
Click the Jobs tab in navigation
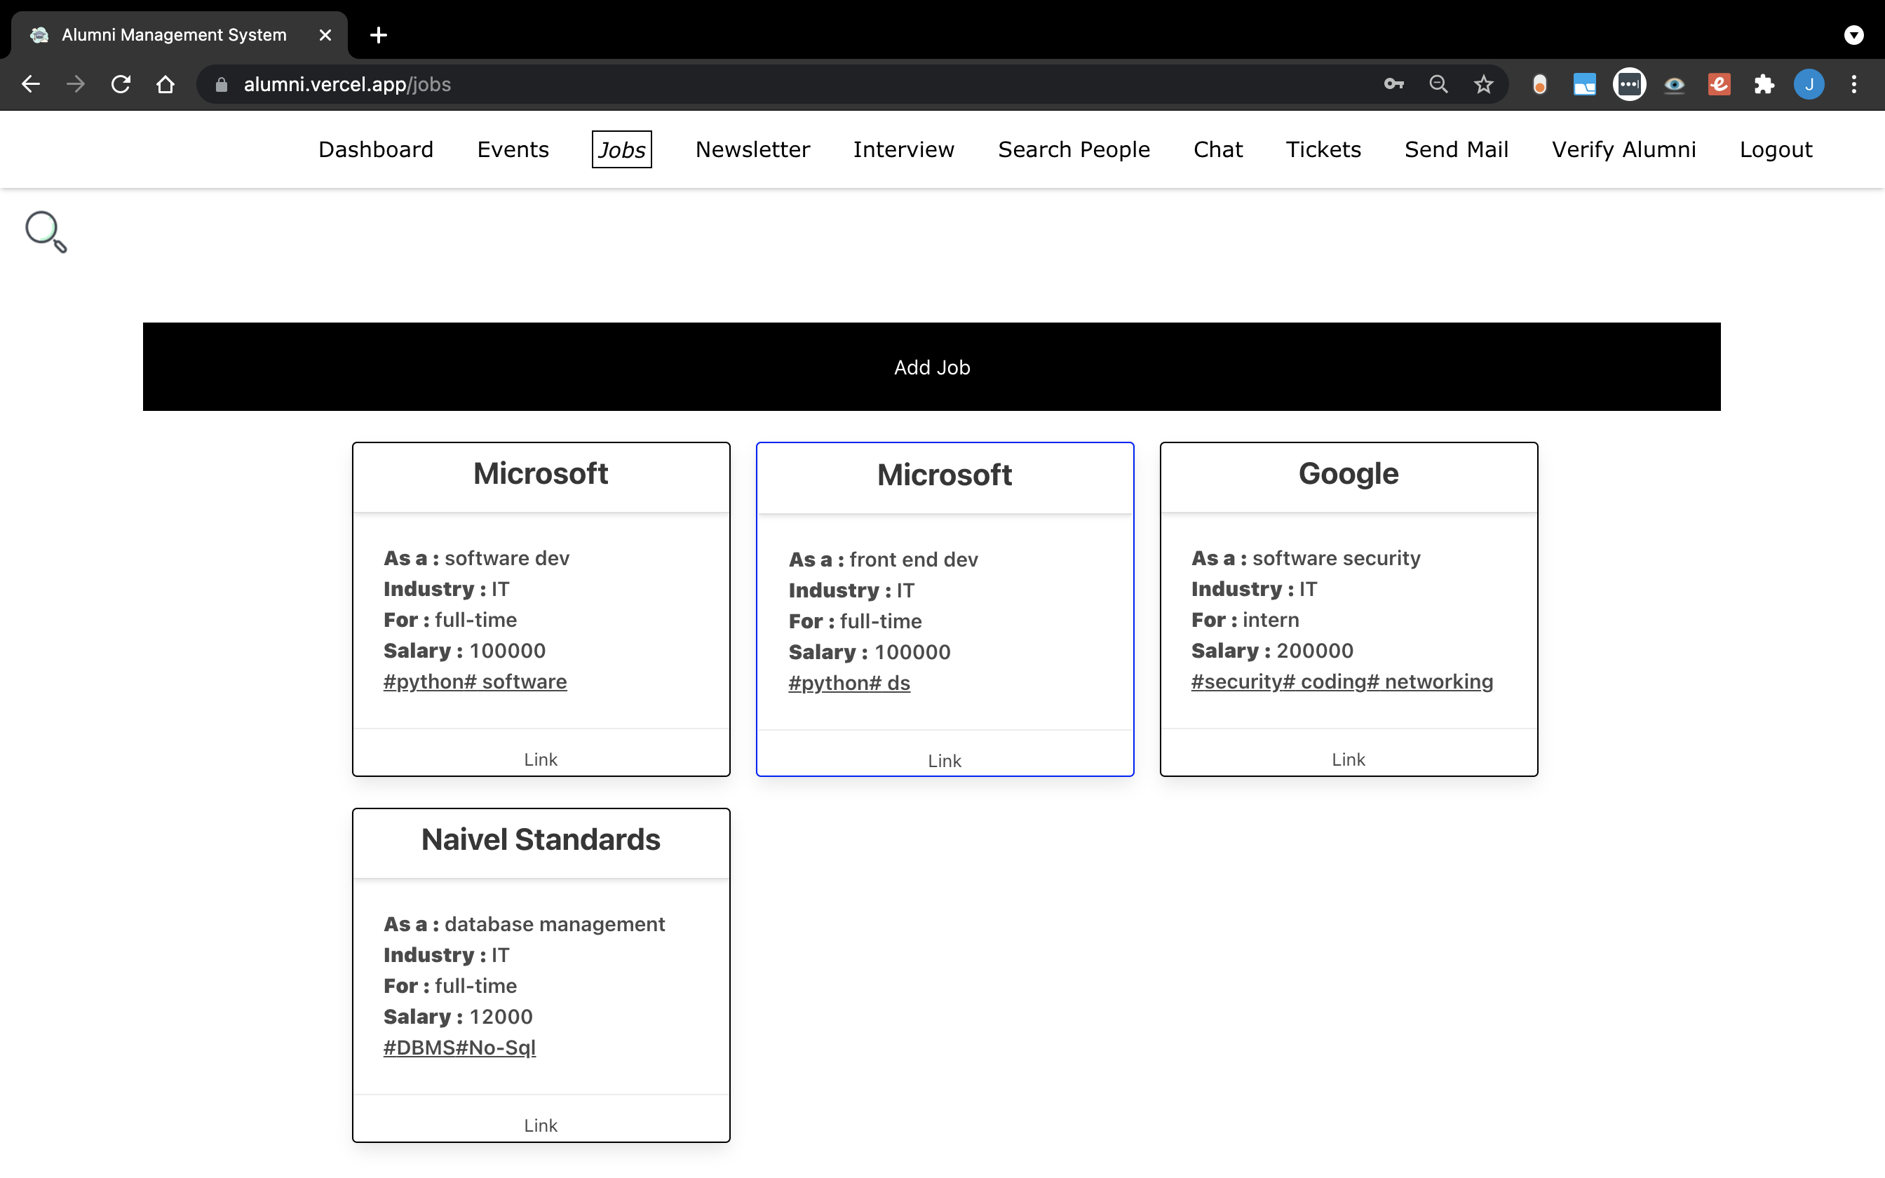[x=621, y=149]
